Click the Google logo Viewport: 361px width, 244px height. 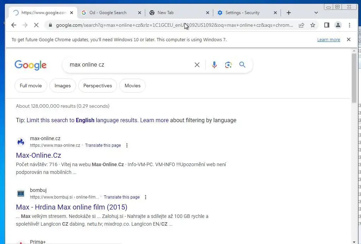[30, 65]
